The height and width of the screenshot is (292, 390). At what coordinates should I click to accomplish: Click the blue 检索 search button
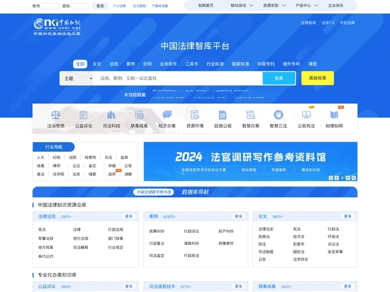279,78
